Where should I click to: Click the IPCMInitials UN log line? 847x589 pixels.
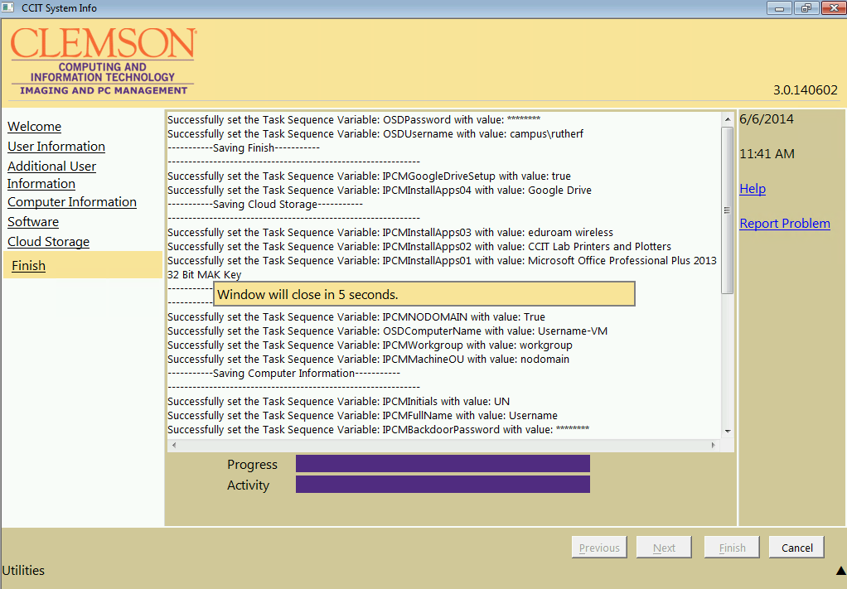[x=338, y=401]
